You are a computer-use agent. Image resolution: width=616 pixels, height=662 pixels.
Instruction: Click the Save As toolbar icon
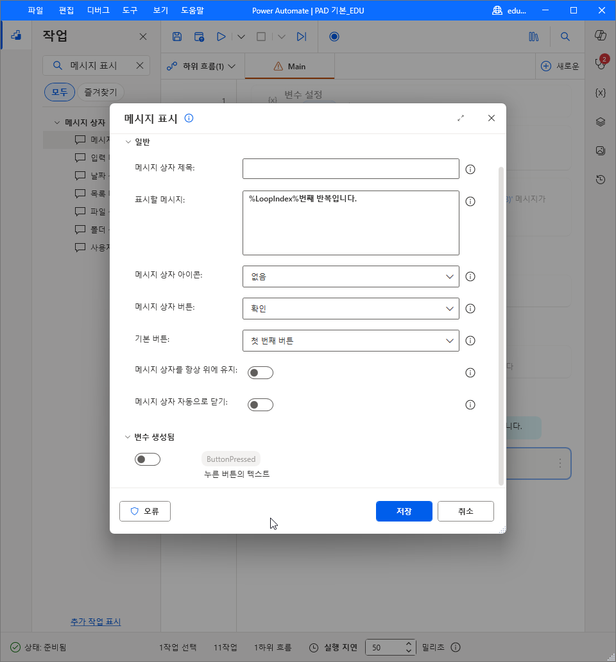click(x=199, y=37)
